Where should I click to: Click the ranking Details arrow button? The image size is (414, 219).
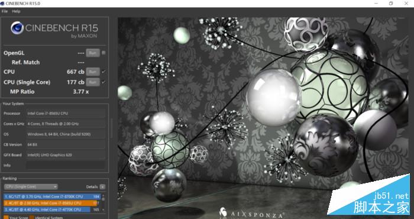coord(102,187)
